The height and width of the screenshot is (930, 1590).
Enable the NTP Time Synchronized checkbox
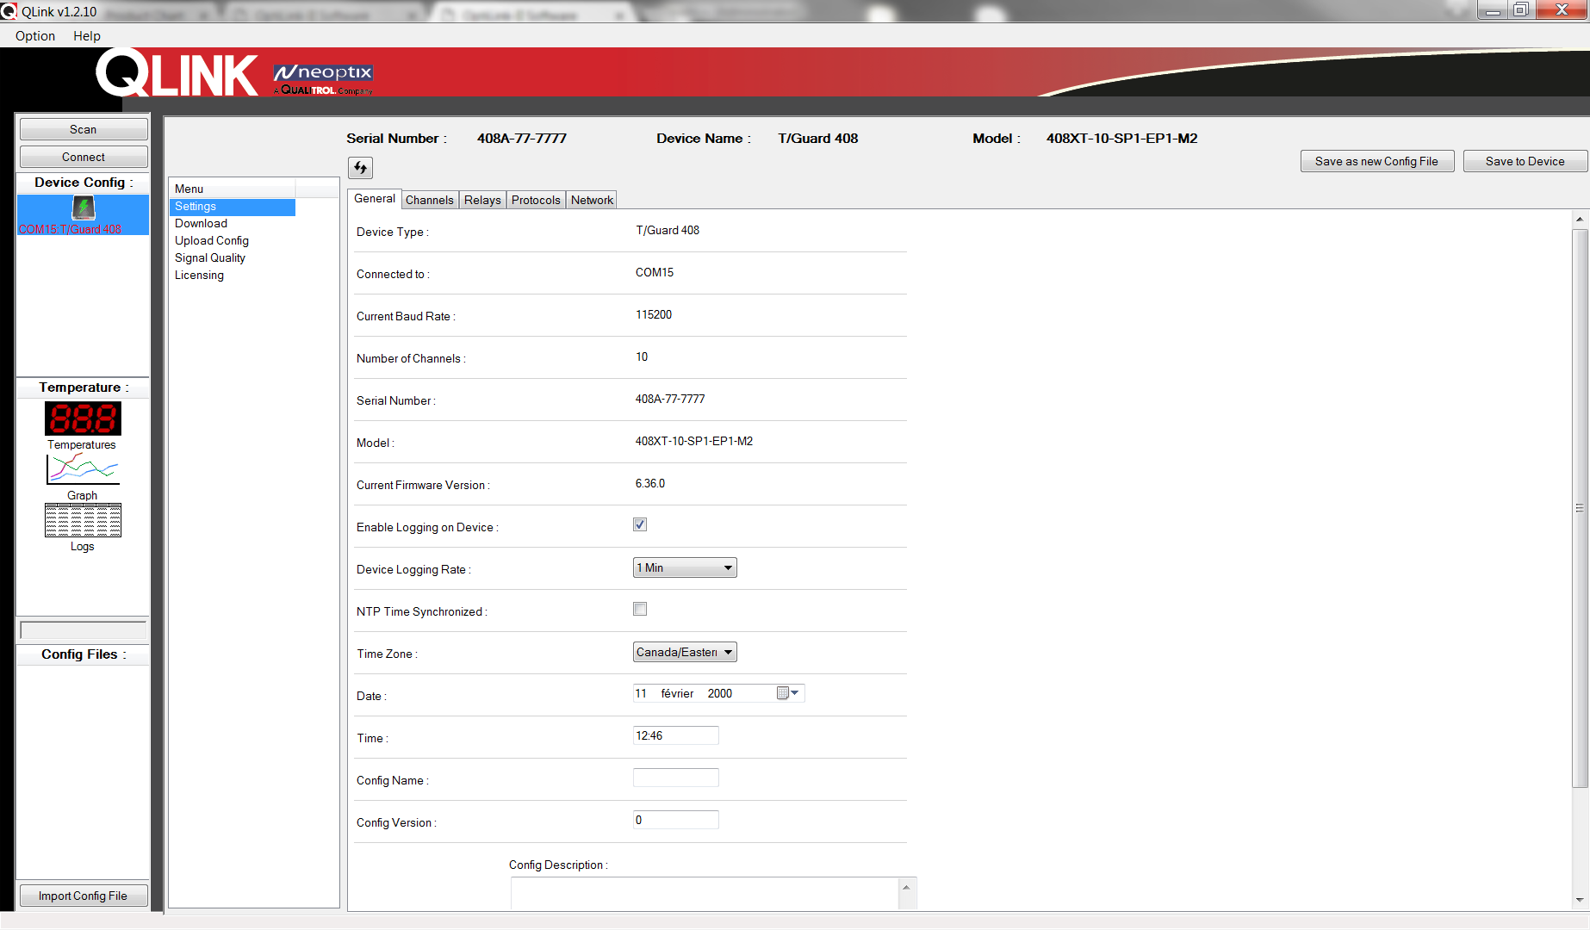coord(640,609)
